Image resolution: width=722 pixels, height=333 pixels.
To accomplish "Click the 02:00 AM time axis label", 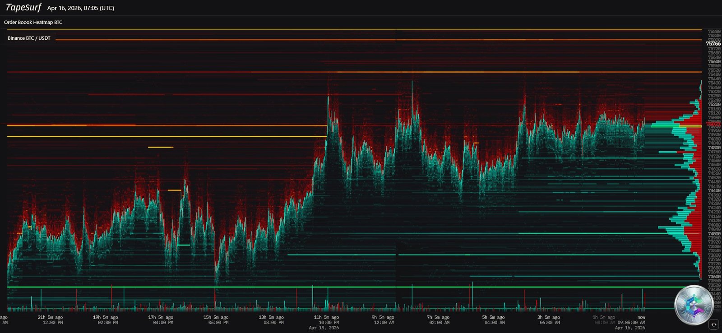I will [x=440, y=323].
